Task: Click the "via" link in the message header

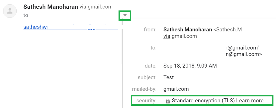Action: tap(83, 7)
